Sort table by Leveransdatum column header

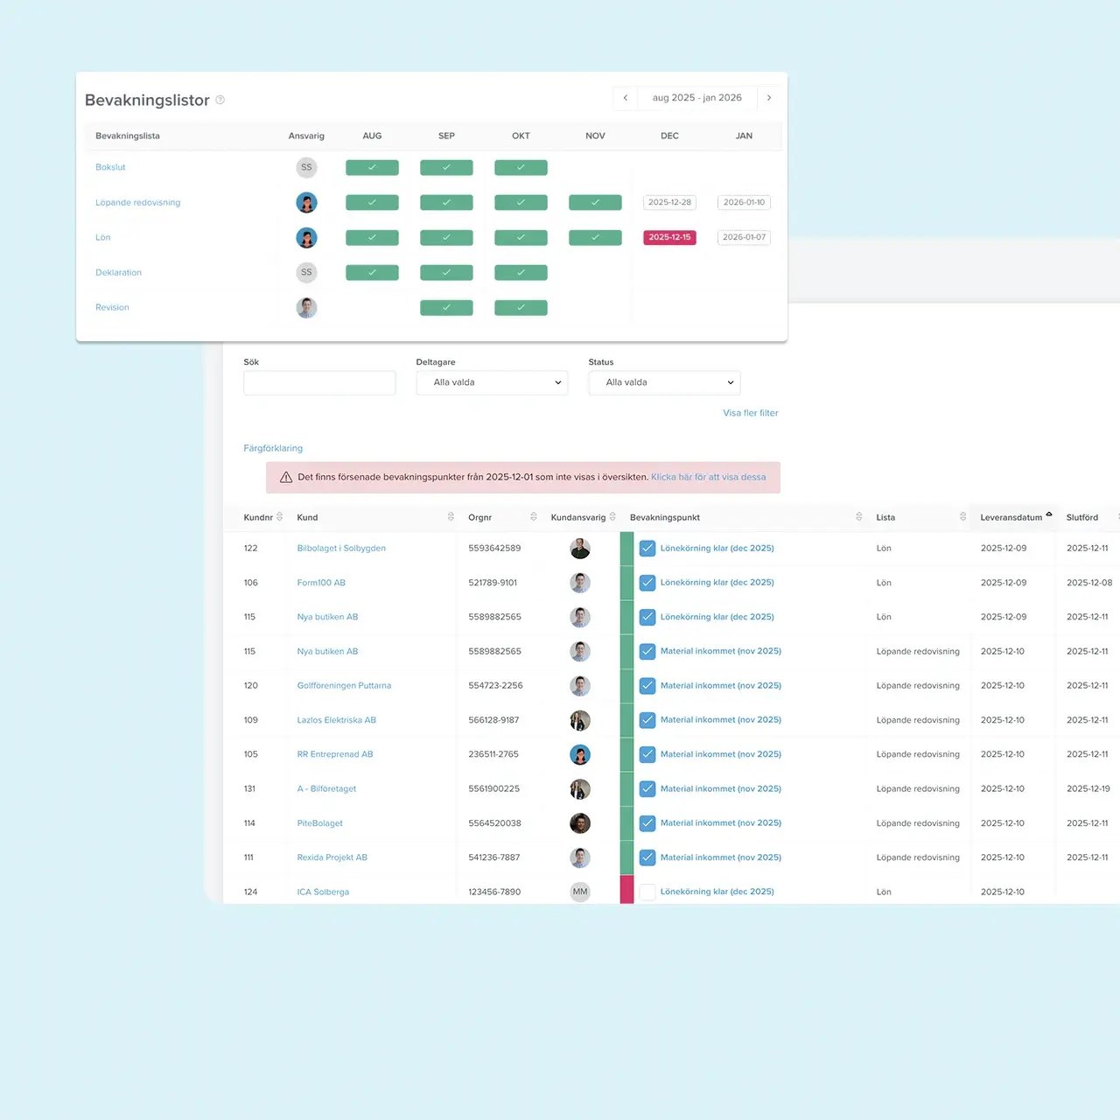1011,517
